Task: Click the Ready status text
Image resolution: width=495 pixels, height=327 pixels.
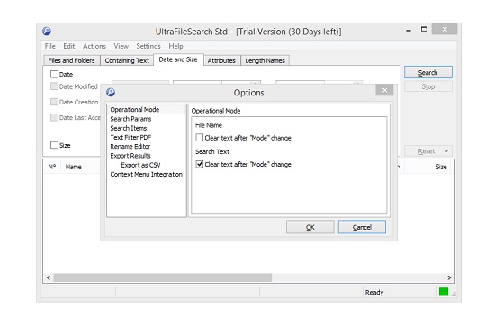Action: pos(374,292)
